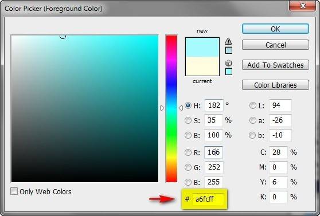Click the Y yellow field showing 6

pos(278,182)
